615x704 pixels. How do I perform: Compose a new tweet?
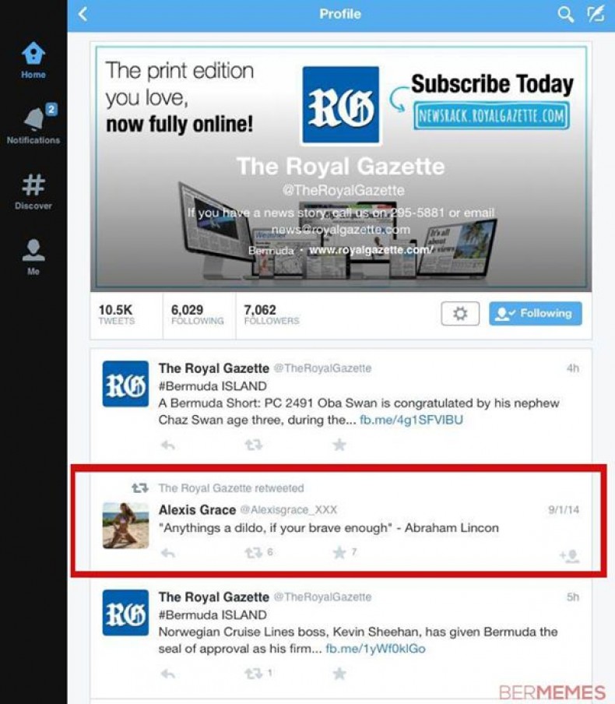(596, 14)
